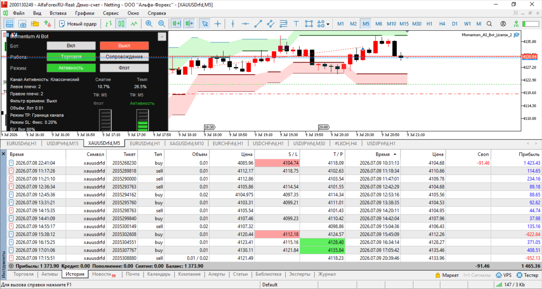Click the Новый ордер button
The image size is (542, 289).
point(78,24)
